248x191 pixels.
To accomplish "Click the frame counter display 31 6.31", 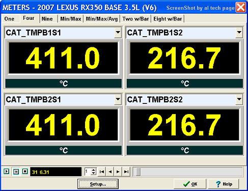I will 56,172.
